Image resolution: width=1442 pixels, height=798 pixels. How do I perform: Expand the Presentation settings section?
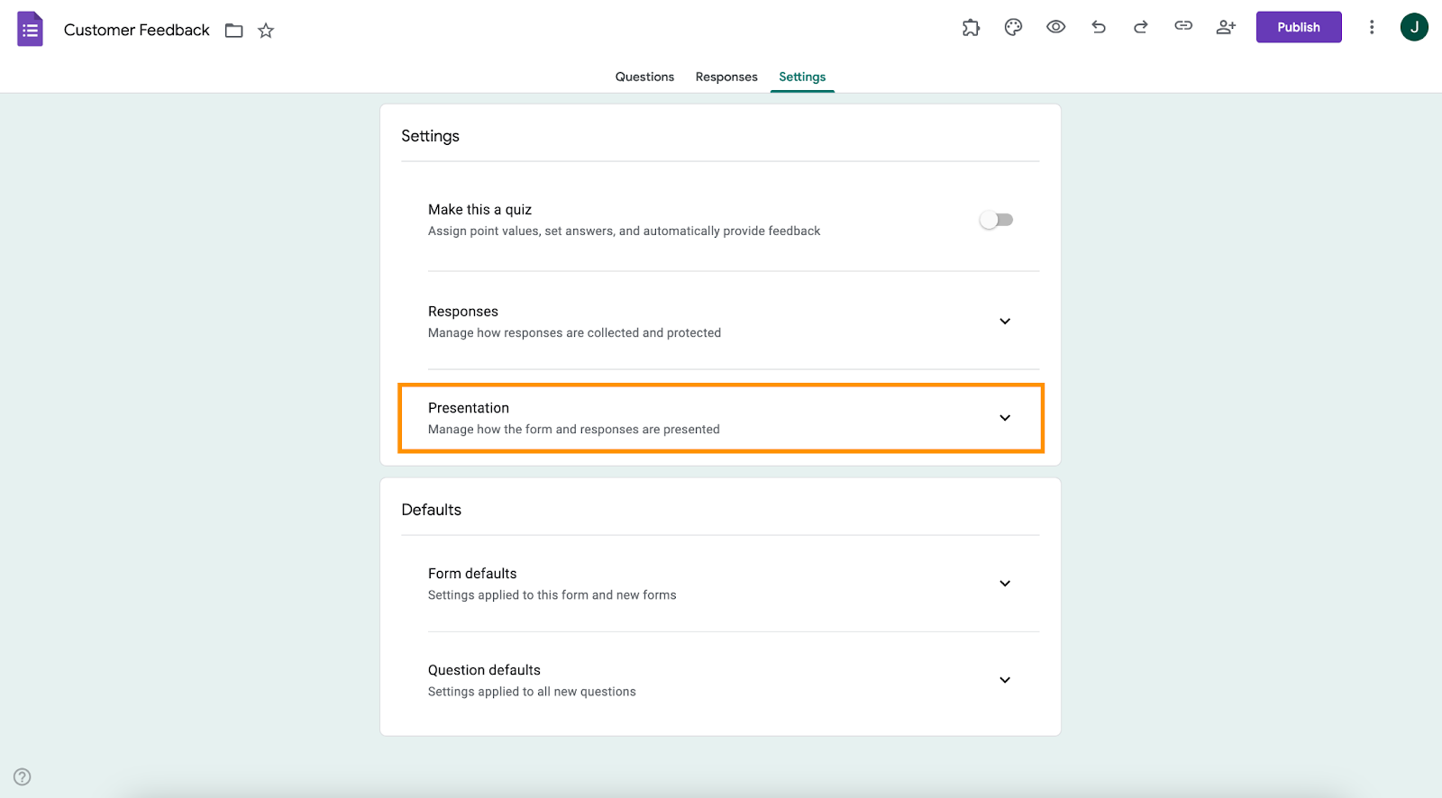(1005, 418)
